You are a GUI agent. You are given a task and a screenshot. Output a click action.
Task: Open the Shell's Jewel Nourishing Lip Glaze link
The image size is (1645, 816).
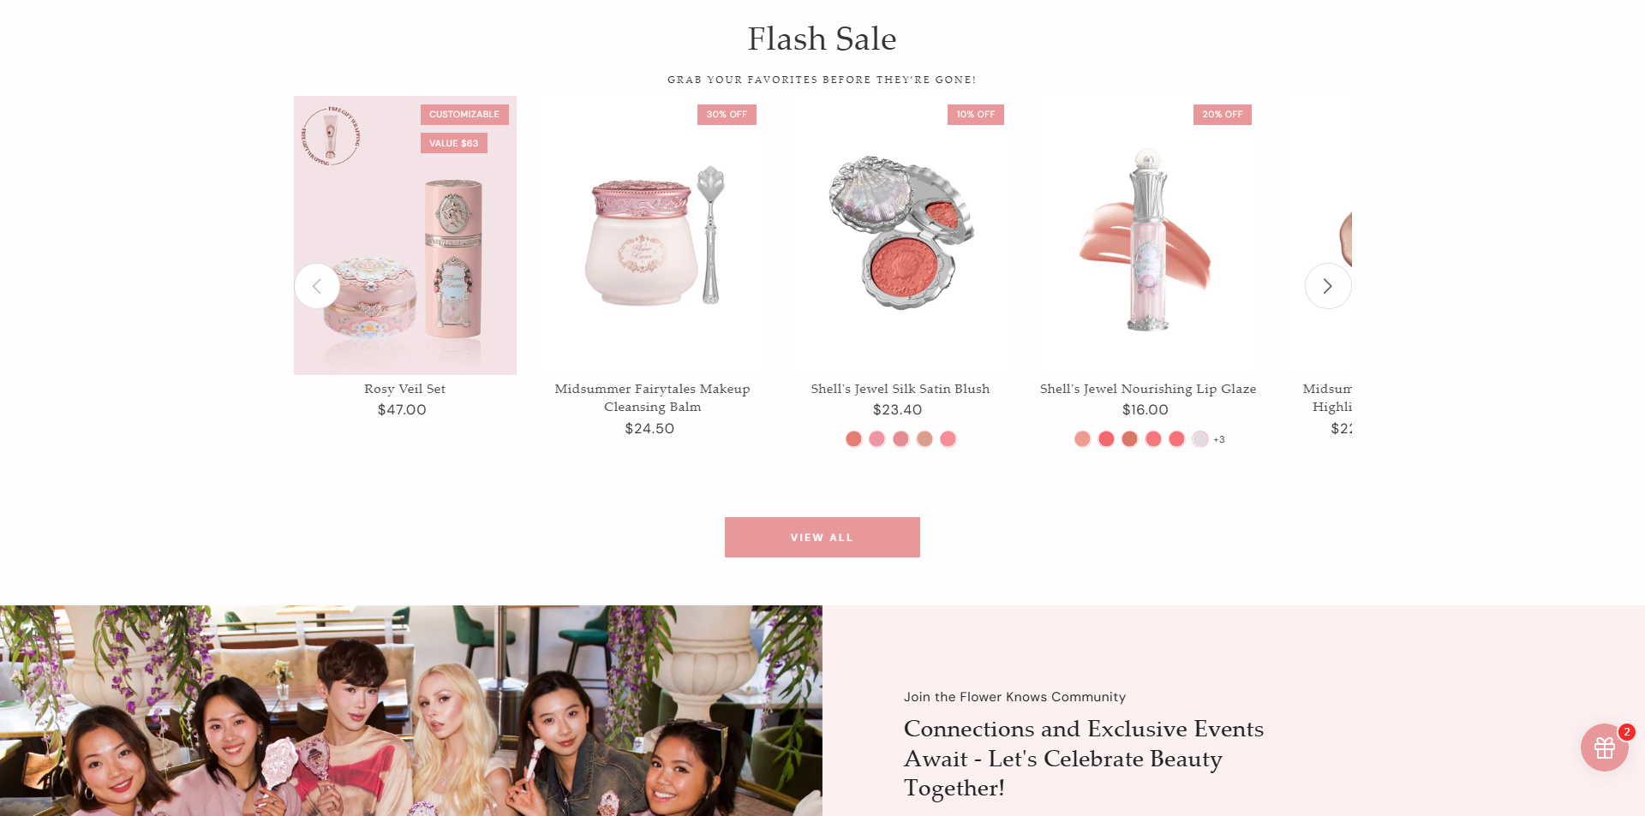(x=1147, y=389)
